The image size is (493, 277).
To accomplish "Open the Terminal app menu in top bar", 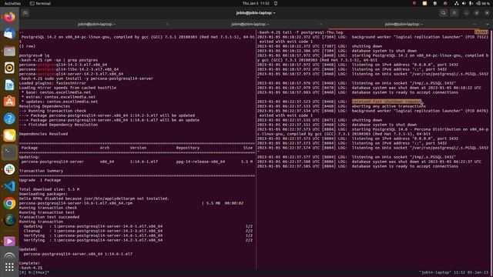I will [x=40, y=3].
